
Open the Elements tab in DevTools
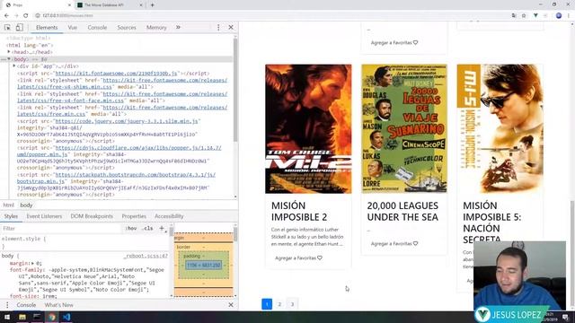[47, 28]
